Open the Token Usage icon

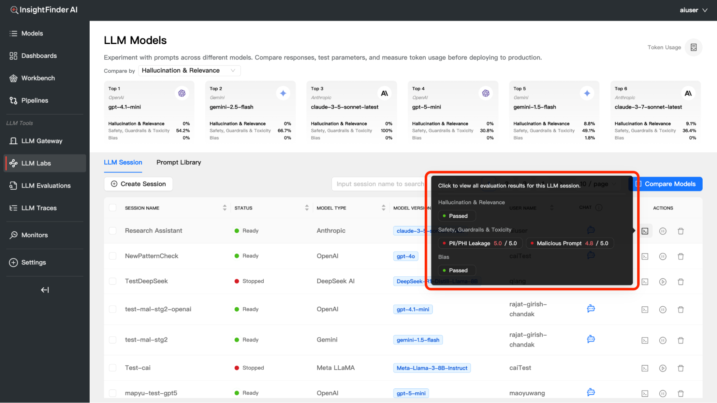click(693, 47)
